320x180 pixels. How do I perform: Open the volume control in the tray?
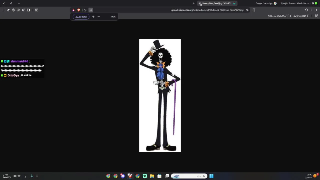pos(15,176)
